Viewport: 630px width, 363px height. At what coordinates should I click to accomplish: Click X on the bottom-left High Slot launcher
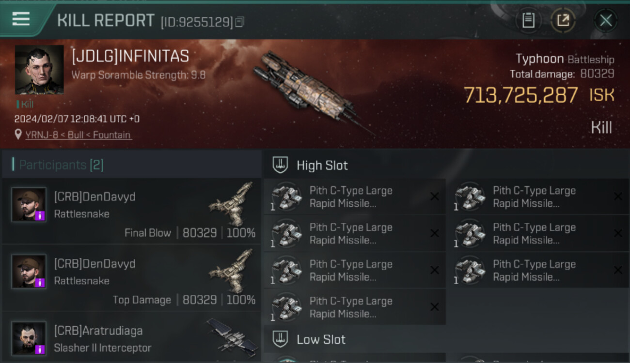point(435,307)
